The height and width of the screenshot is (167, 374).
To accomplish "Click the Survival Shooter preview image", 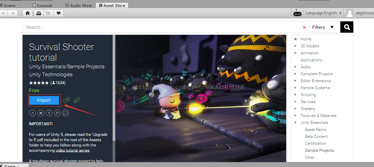I will pos(201,98).
